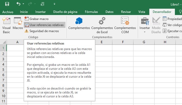
Task: Click Ver código button
Action: (172, 25)
